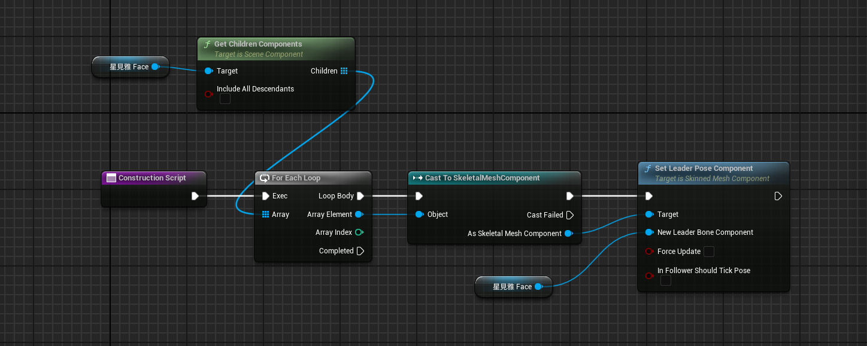
Task: Select the For Each Loop node title
Action: 296,178
